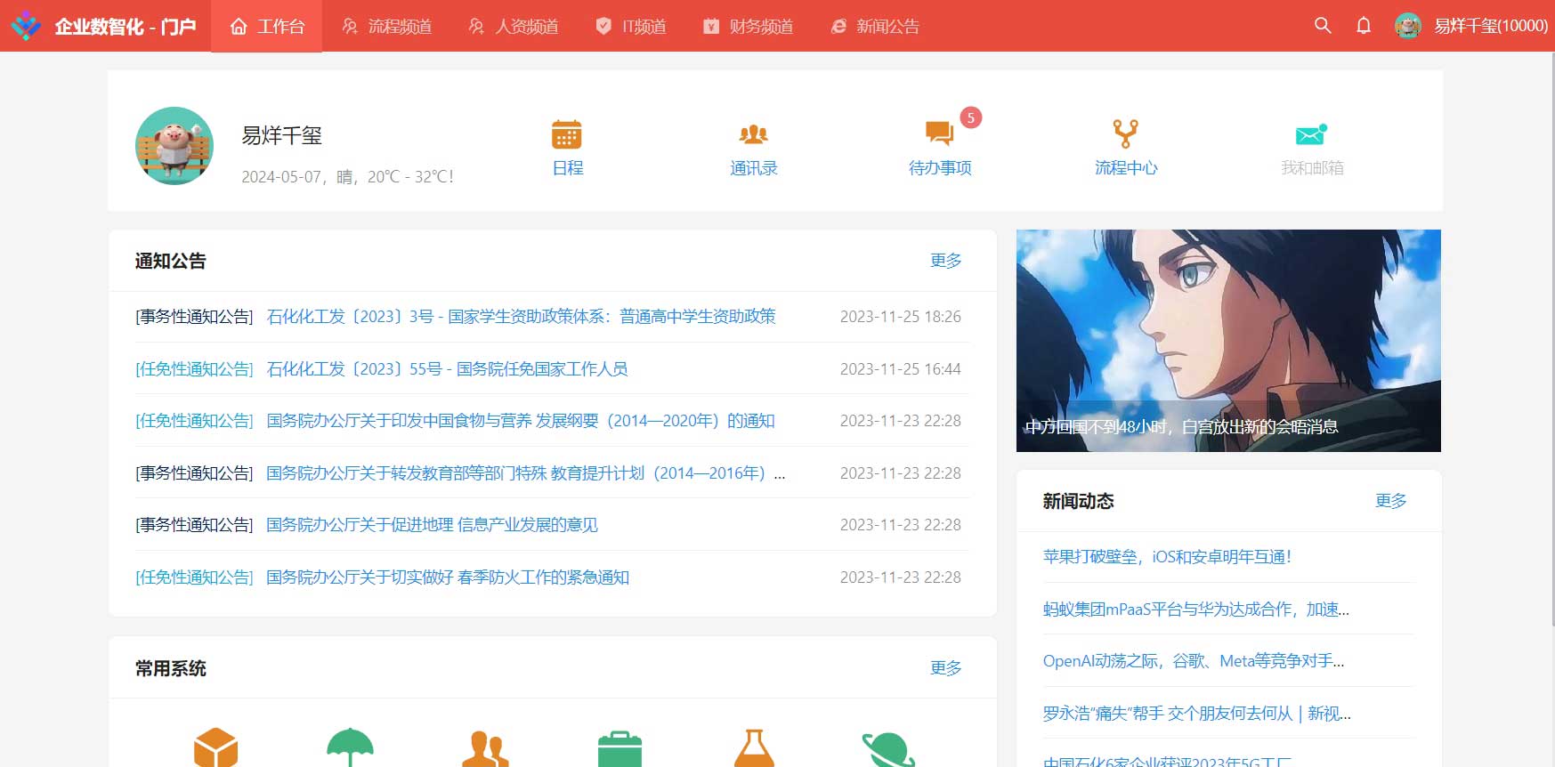The image size is (1555, 767).
Task: Click the green umbrella system icon
Action: pyautogui.click(x=350, y=747)
